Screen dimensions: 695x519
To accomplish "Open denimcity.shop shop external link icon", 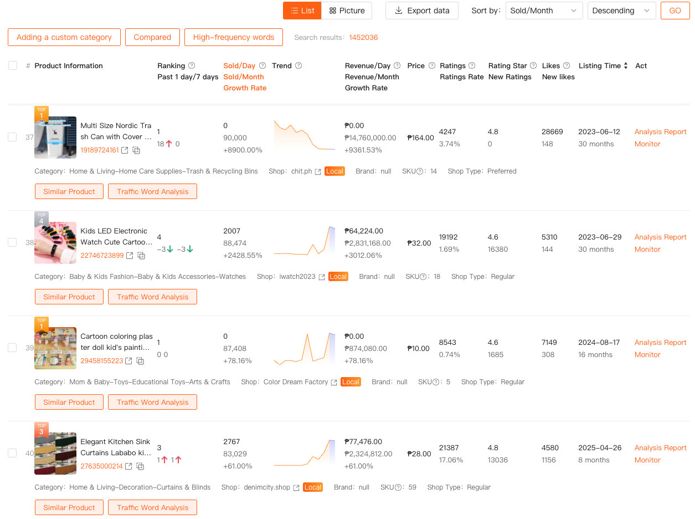I will click(296, 487).
